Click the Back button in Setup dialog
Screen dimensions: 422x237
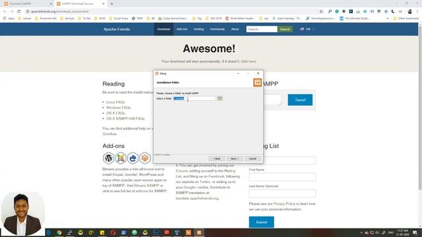[x=217, y=159]
